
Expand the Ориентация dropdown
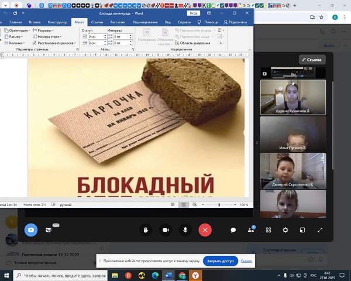[17, 30]
